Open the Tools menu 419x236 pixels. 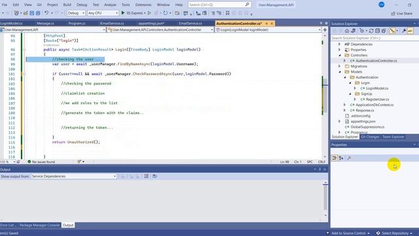[126, 5]
